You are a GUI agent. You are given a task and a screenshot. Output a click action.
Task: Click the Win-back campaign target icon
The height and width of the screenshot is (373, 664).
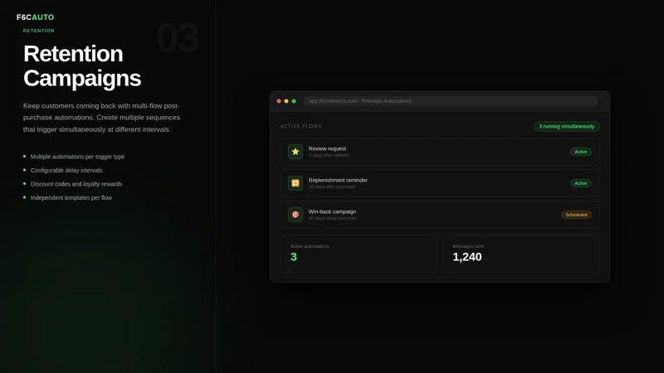tap(295, 215)
